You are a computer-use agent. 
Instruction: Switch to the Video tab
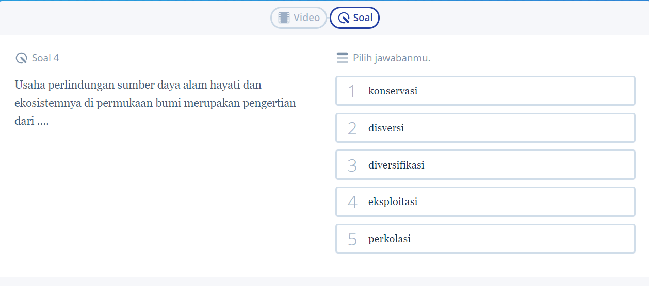pyautogui.click(x=299, y=18)
